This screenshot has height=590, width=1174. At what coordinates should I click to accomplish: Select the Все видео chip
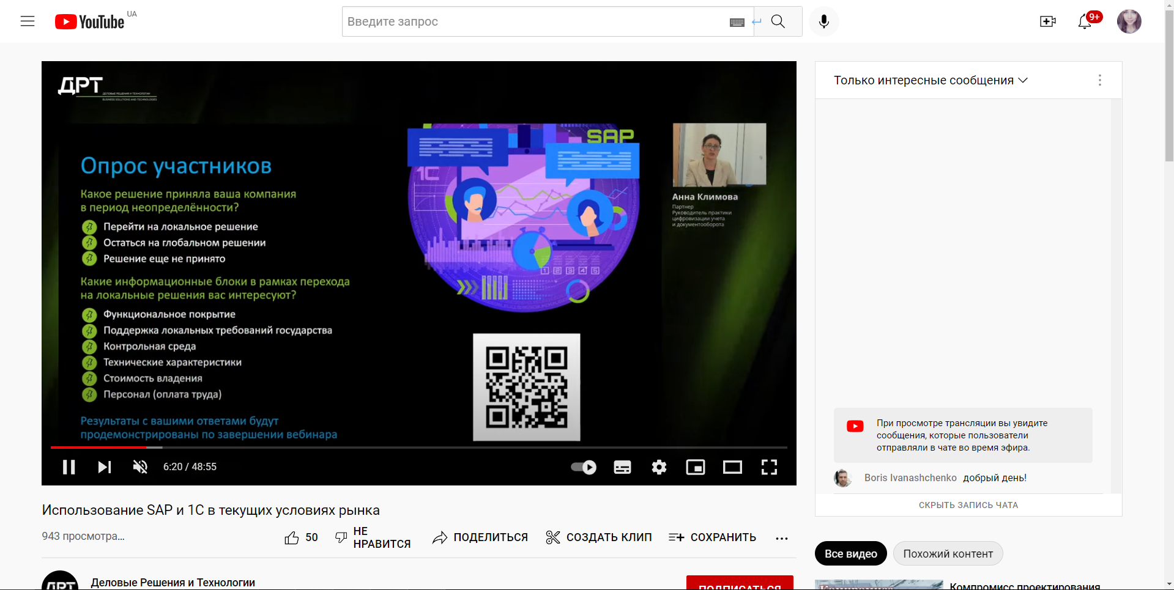coord(851,553)
